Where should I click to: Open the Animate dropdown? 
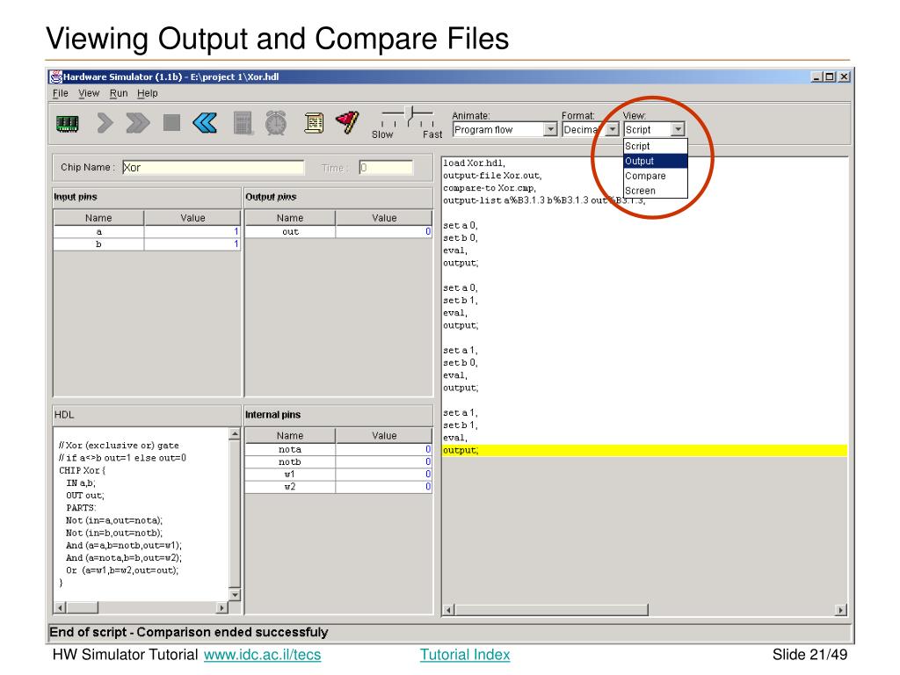(550, 130)
